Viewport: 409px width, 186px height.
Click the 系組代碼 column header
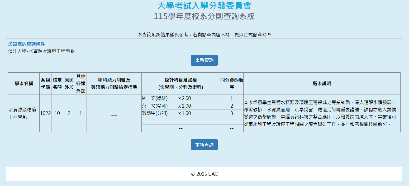click(45, 84)
